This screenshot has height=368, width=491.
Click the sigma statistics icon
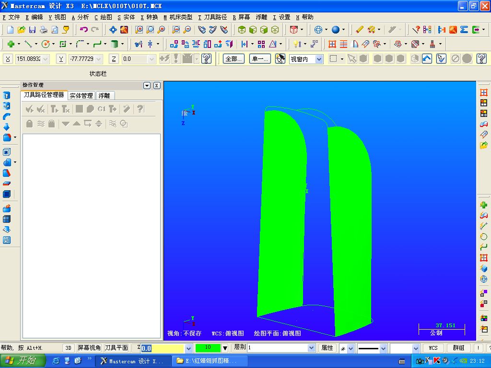pyautogui.click(x=464, y=30)
